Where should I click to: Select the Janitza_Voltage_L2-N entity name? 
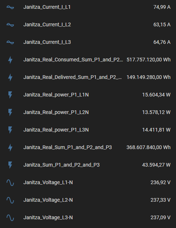(48, 200)
